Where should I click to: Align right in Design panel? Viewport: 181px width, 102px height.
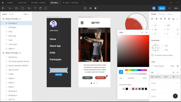[x=161, y=19]
